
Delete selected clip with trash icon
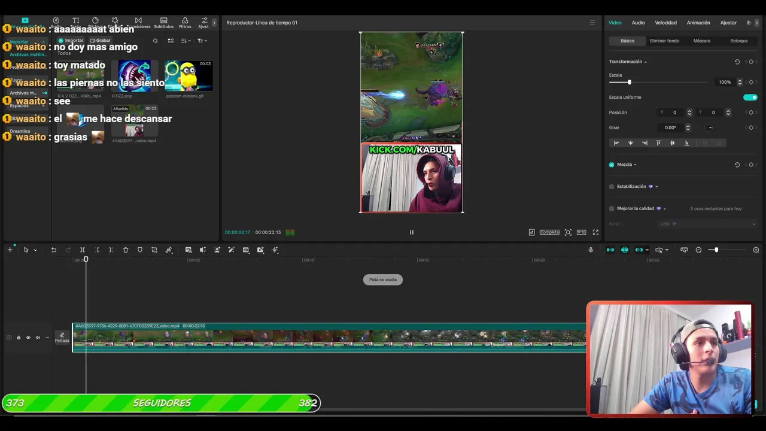click(126, 250)
